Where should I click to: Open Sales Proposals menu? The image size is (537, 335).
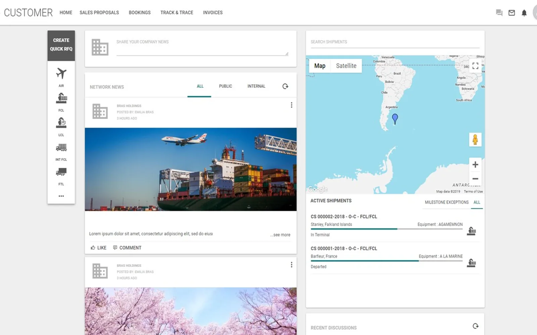[99, 12]
